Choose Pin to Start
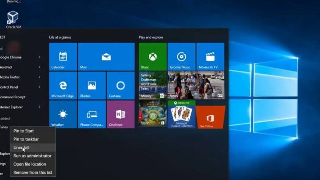The image size is (320, 180). click(32, 131)
